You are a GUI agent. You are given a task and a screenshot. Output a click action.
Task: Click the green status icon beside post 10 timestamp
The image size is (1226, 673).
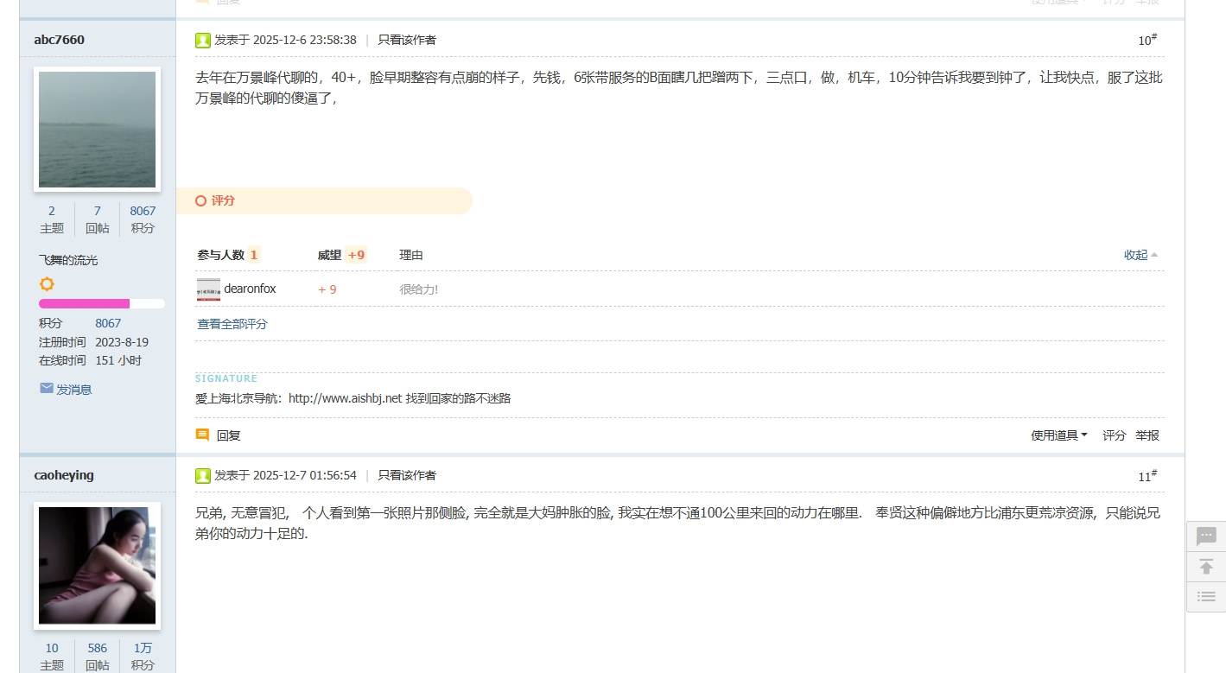202,40
